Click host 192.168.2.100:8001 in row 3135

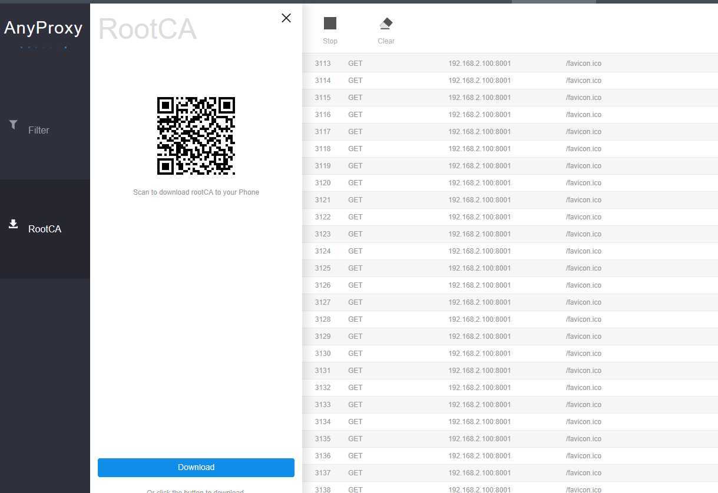(x=479, y=439)
